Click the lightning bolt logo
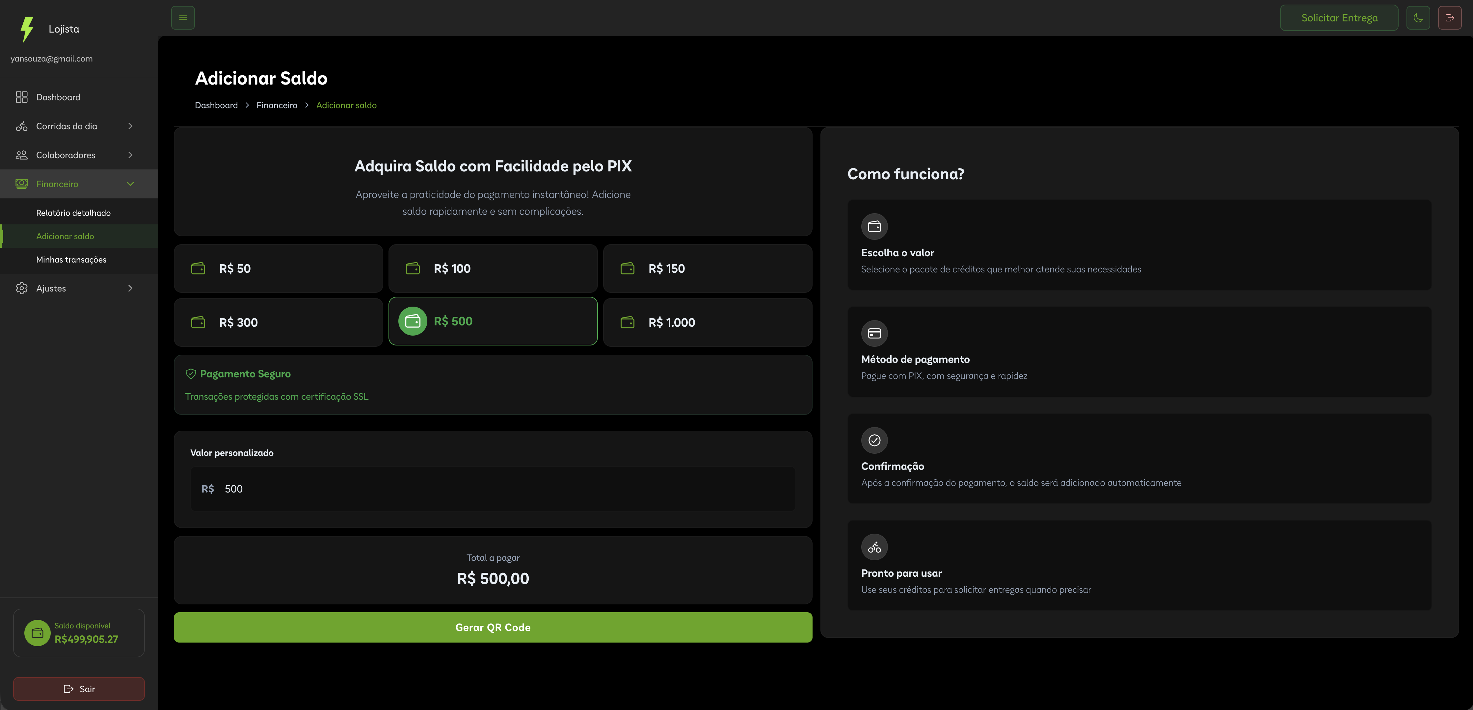Viewport: 1473px width, 710px height. coord(27,29)
